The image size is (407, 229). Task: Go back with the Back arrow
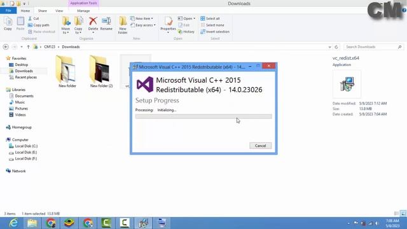click(6, 47)
